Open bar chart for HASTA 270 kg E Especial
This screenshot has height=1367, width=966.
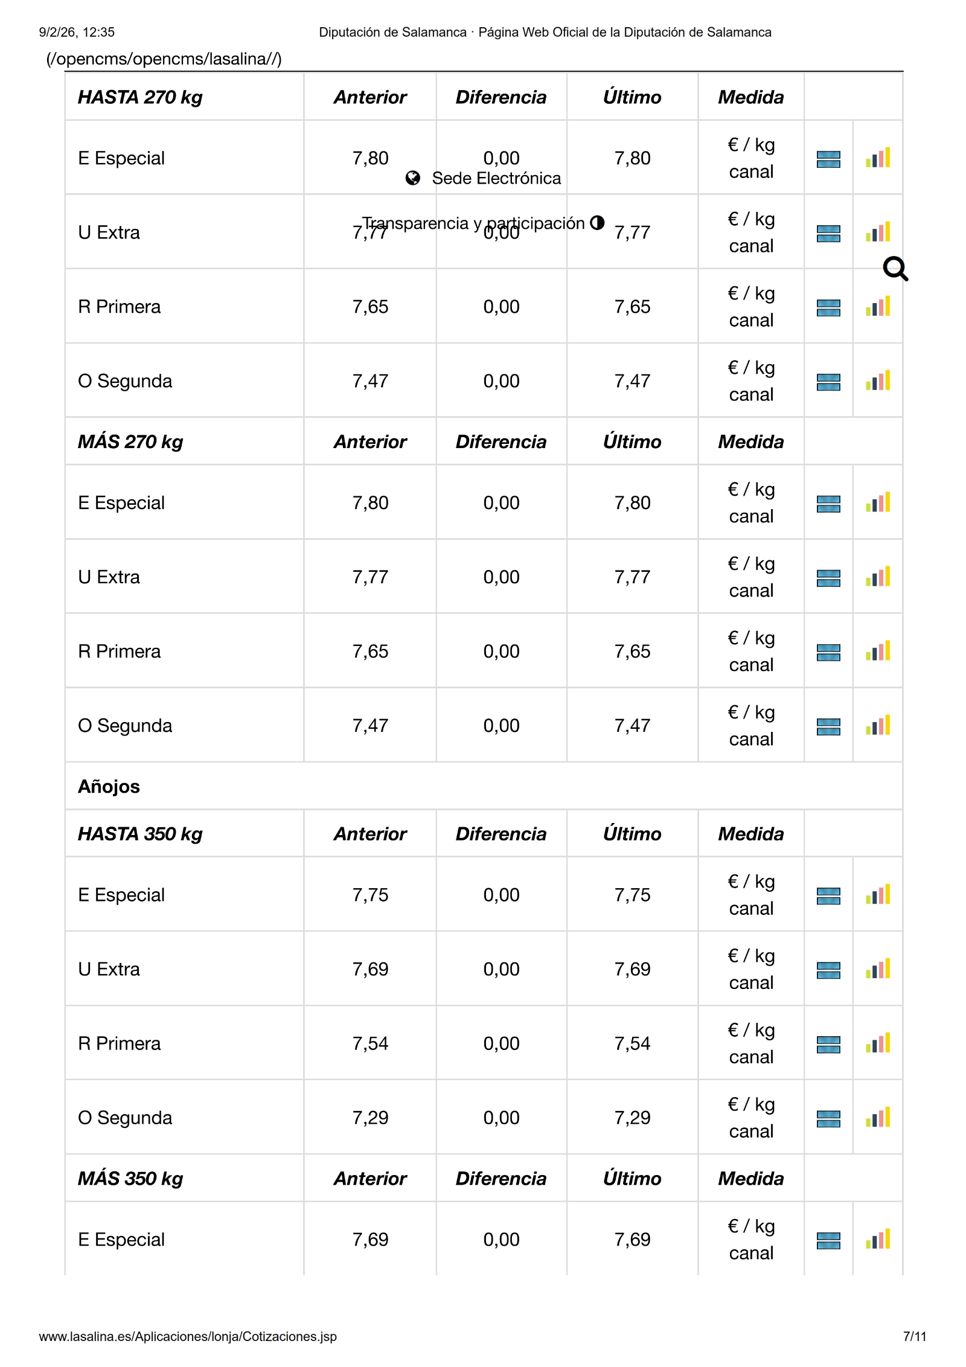coord(877,158)
